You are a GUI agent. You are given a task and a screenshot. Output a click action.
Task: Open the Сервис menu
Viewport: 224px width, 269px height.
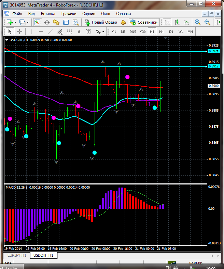pos(89,14)
